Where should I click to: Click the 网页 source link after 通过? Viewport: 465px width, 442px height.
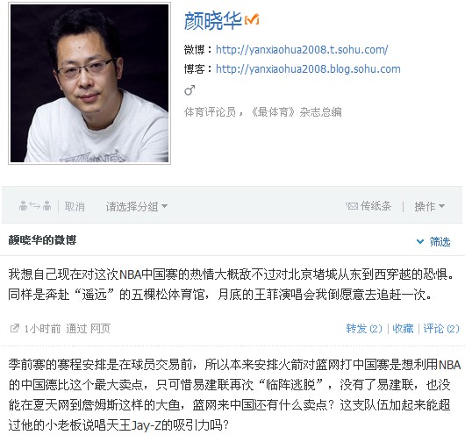click(100, 329)
